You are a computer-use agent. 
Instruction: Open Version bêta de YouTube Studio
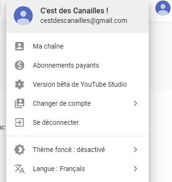coord(77,84)
